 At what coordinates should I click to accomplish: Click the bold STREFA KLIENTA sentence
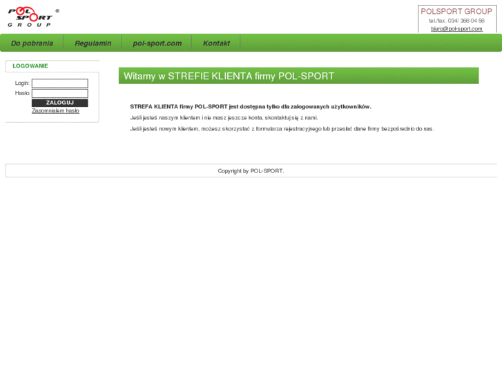tap(251, 106)
